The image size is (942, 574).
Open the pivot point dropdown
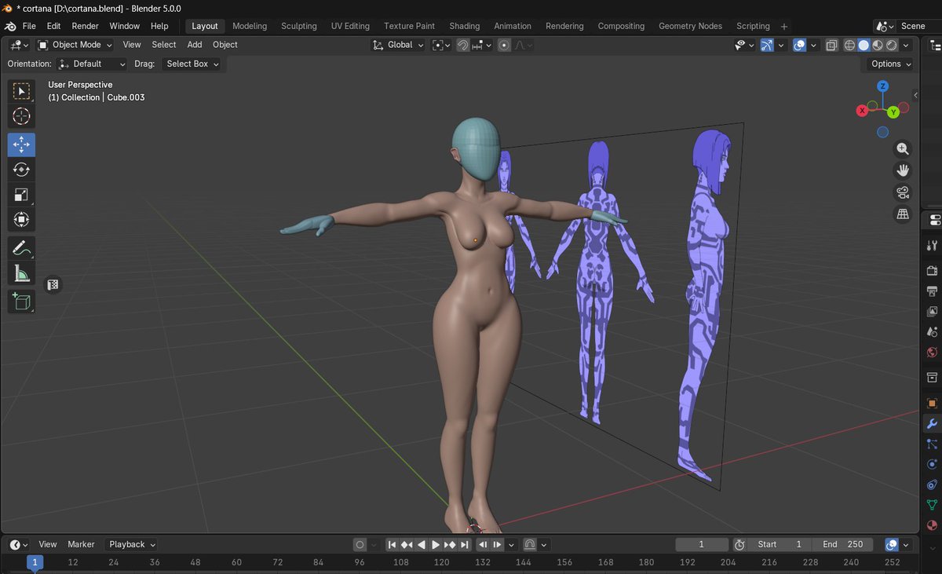(x=441, y=45)
